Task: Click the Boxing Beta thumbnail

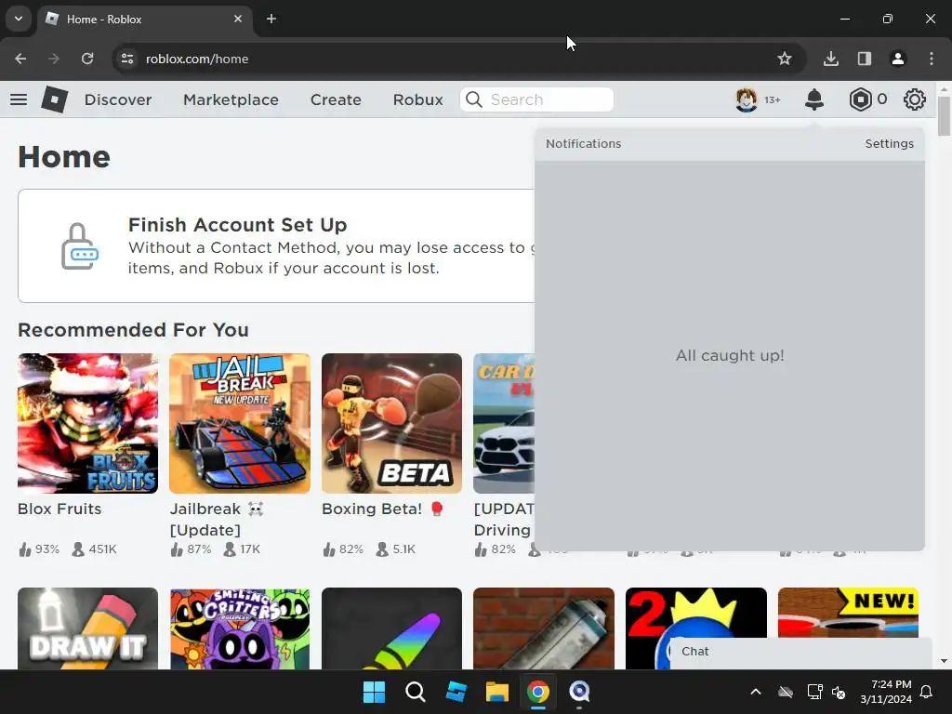Action: point(391,423)
